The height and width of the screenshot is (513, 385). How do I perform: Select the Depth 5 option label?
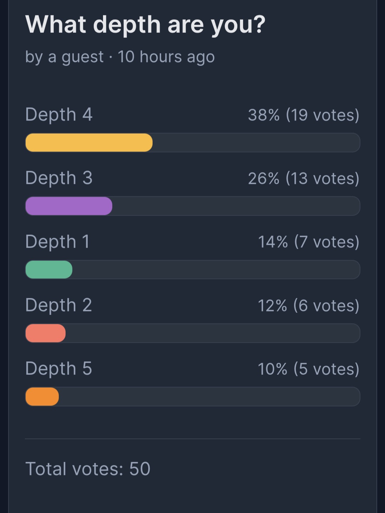(59, 369)
